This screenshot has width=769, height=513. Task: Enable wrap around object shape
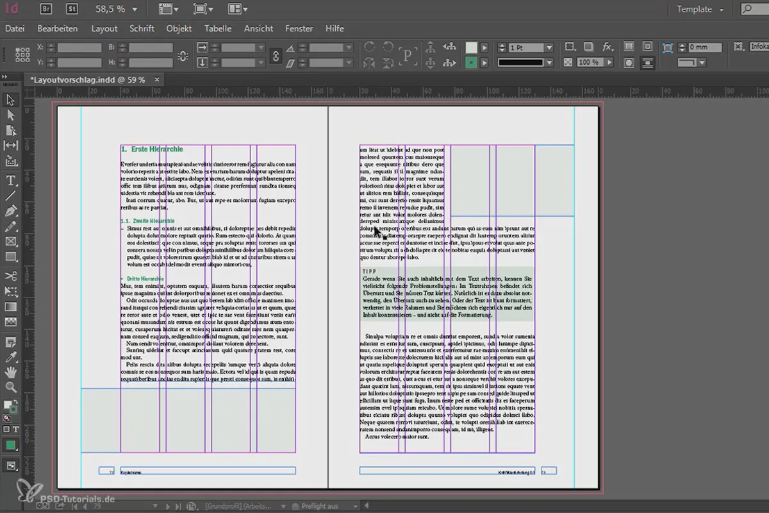pos(629,63)
